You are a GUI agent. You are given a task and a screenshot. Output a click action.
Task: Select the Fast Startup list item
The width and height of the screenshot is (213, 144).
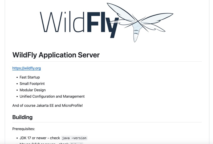coord(30,77)
